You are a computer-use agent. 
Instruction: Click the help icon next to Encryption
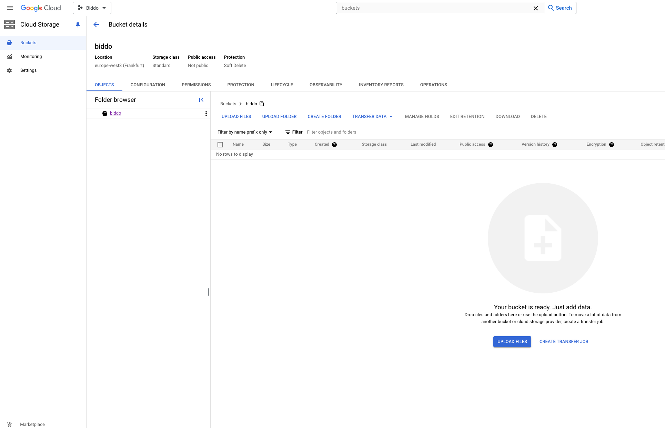click(x=612, y=145)
